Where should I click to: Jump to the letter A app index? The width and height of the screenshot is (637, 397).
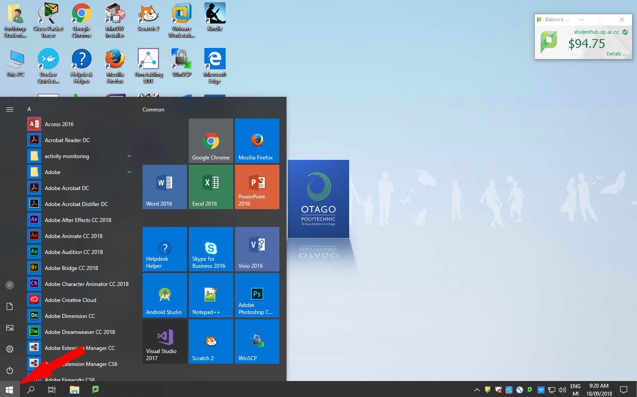tap(29, 109)
